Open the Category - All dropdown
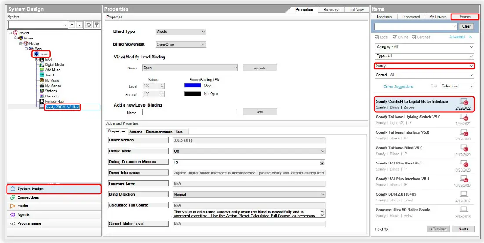484x243 pixels. click(x=424, y=47)
